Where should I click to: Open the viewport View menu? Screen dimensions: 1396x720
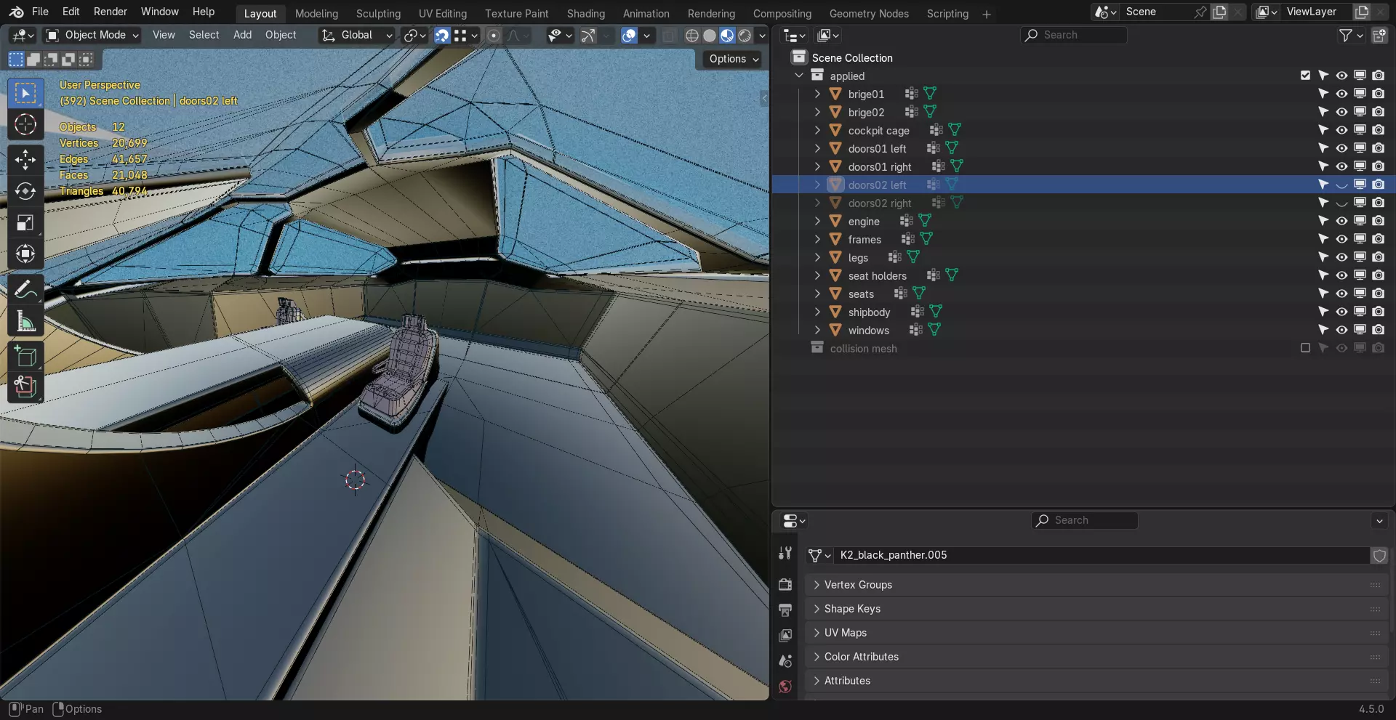pos(164,35)
